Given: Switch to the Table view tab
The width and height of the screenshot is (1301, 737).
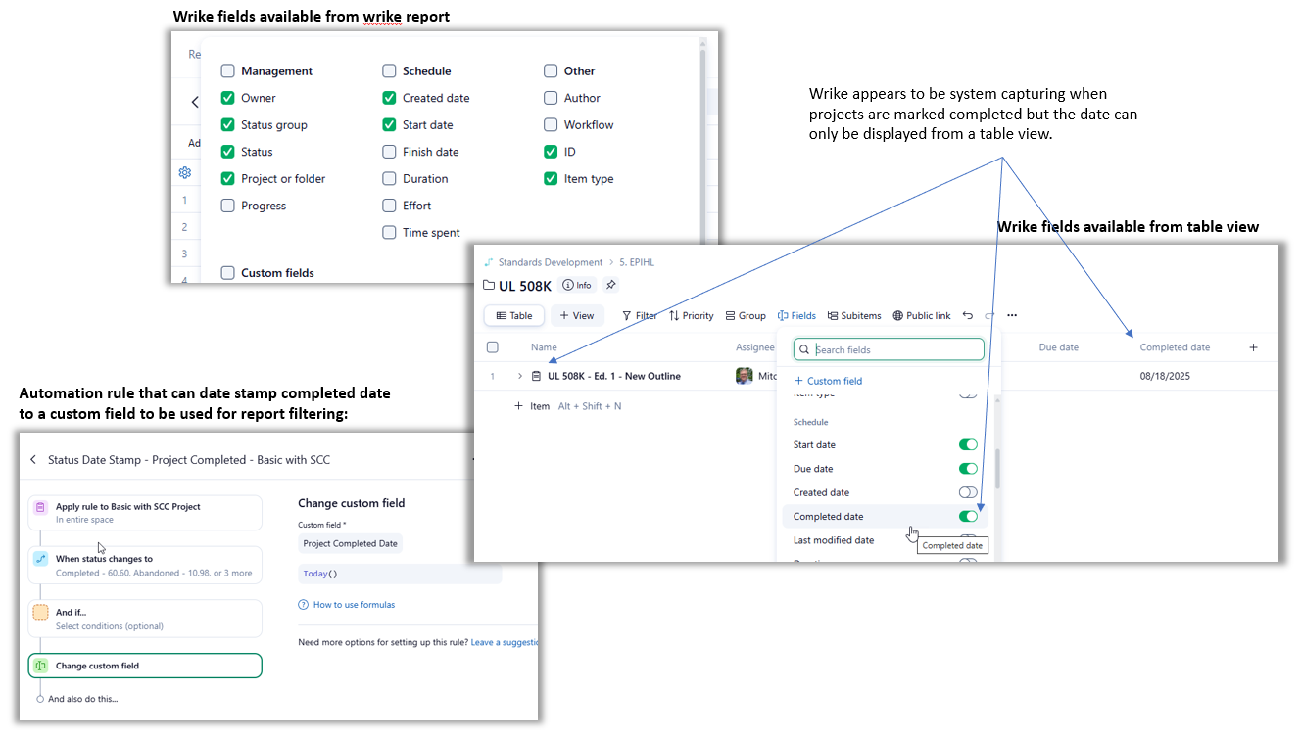Looking at the screenshot, I should [x=514, y=316].
